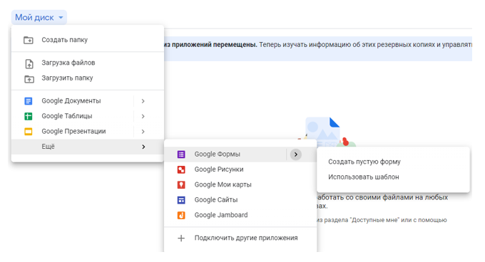485x262 pixels.
Task: Click the dark blue Google Сайты icon
Action: coord(181,200)
